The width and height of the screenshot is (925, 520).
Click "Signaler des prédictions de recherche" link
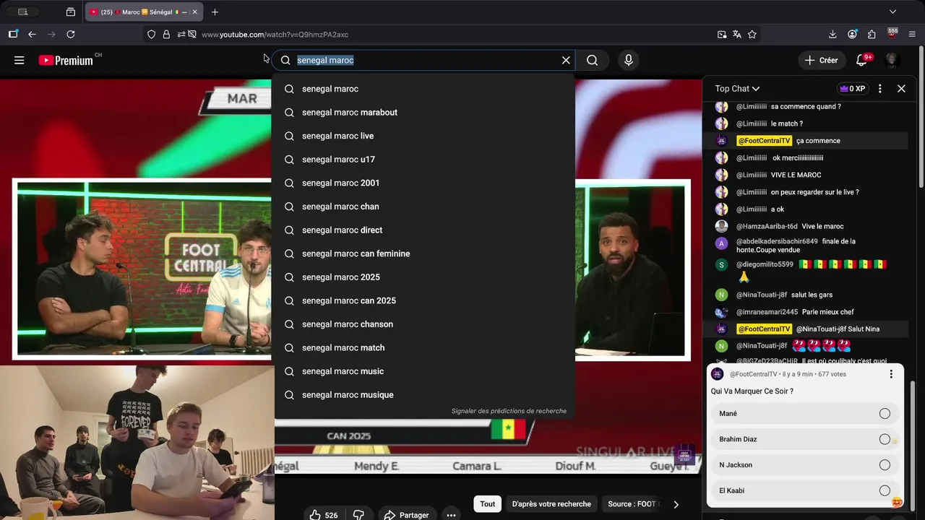(509, 411)
